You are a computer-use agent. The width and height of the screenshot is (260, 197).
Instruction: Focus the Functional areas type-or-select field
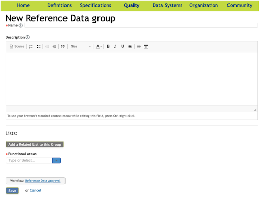click(x=29, y=160)
